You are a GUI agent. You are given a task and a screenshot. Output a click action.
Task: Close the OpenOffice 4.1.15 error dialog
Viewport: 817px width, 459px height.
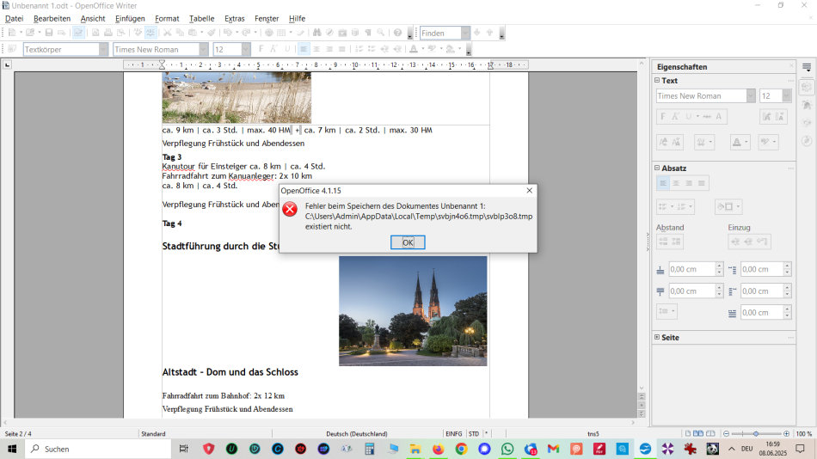[x=529, y=190]
